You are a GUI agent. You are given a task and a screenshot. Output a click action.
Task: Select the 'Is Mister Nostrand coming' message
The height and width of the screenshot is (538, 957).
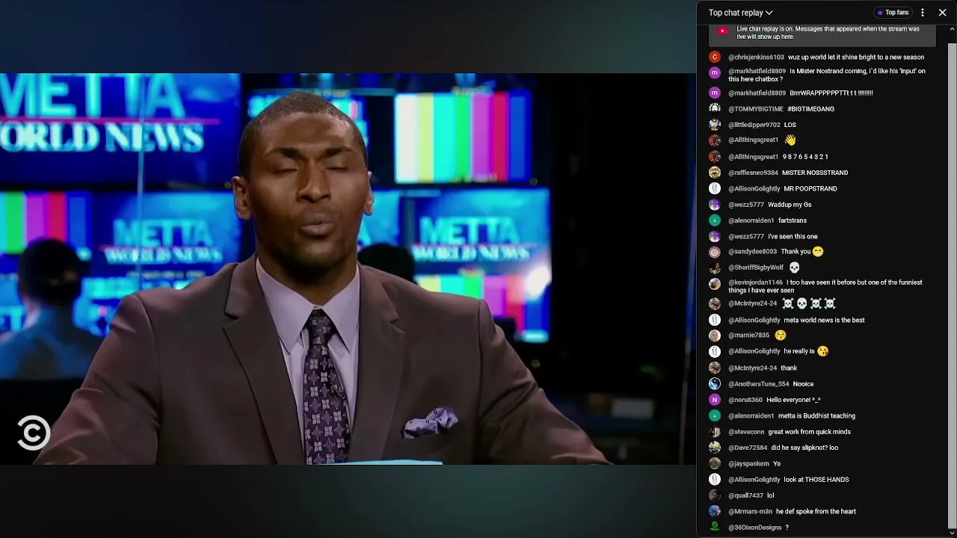(x=827, y=75)
